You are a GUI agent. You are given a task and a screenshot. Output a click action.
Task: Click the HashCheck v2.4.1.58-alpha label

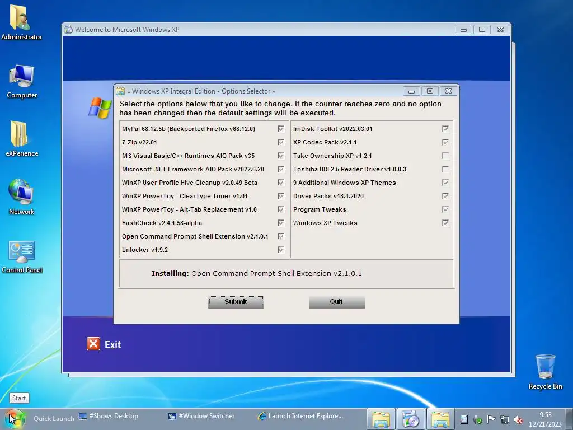point(162,223)
